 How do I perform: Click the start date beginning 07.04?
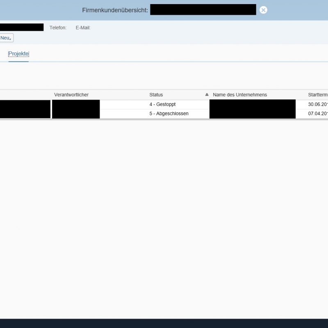(x=318, y=114)
